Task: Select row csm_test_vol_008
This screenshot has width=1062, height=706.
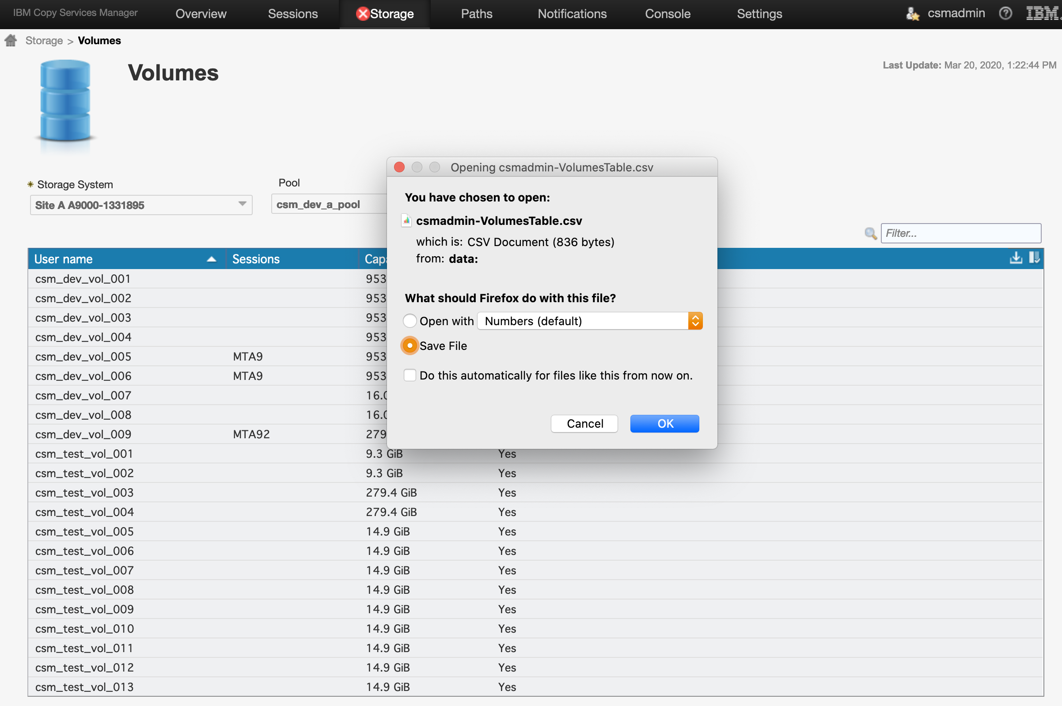Action: click(535, 589)
